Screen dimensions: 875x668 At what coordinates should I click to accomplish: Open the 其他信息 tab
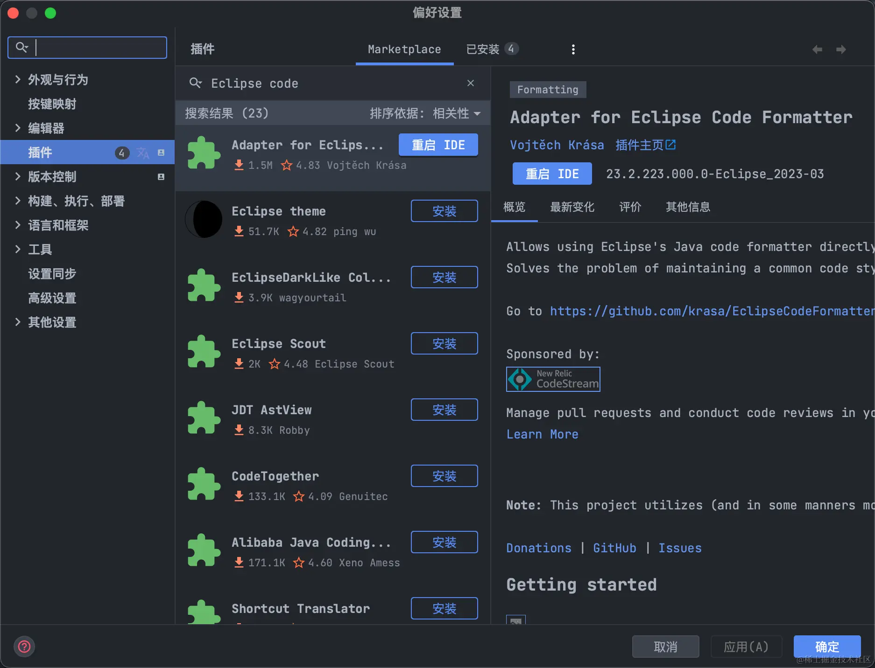[x=688, y=207]
